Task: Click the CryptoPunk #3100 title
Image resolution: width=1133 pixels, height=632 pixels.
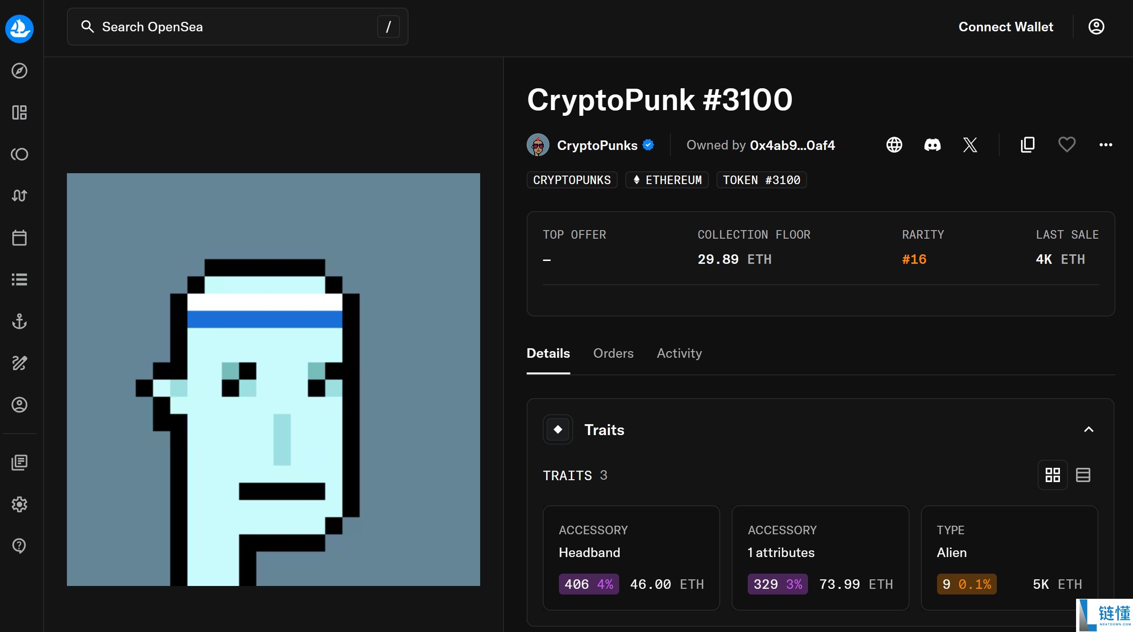Action: coord(660,100)
